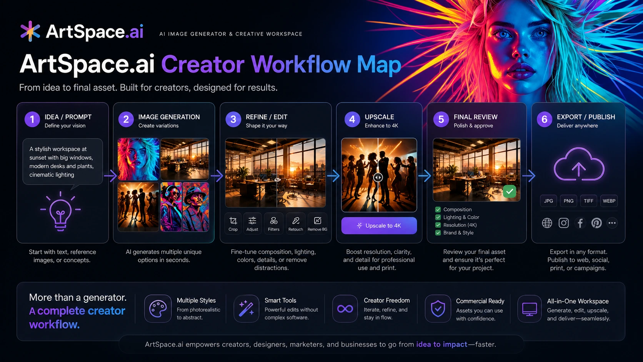Click the 'All-in-One Workspace' feature title

[x=578, y=301]
